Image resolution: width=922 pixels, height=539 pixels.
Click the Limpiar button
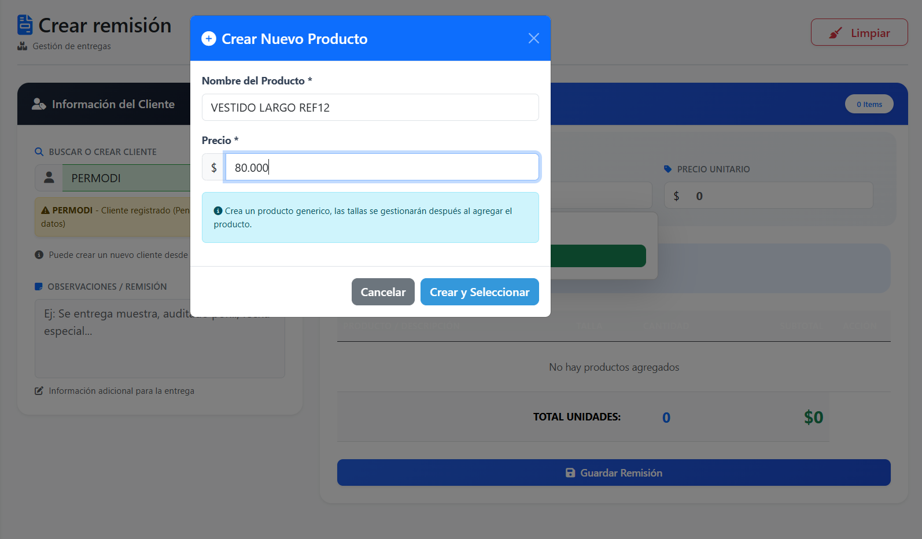[x=859, y=32]
